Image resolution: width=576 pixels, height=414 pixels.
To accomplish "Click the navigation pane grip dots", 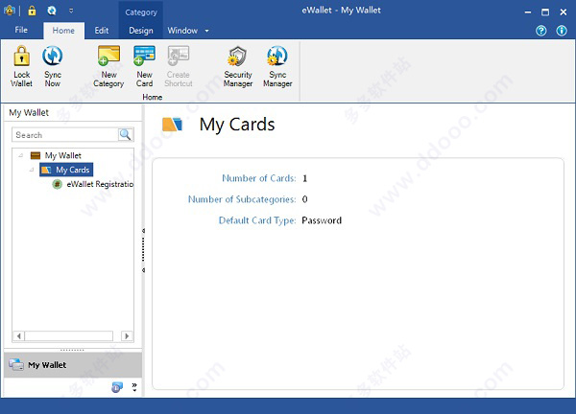I will pos(72,350).
